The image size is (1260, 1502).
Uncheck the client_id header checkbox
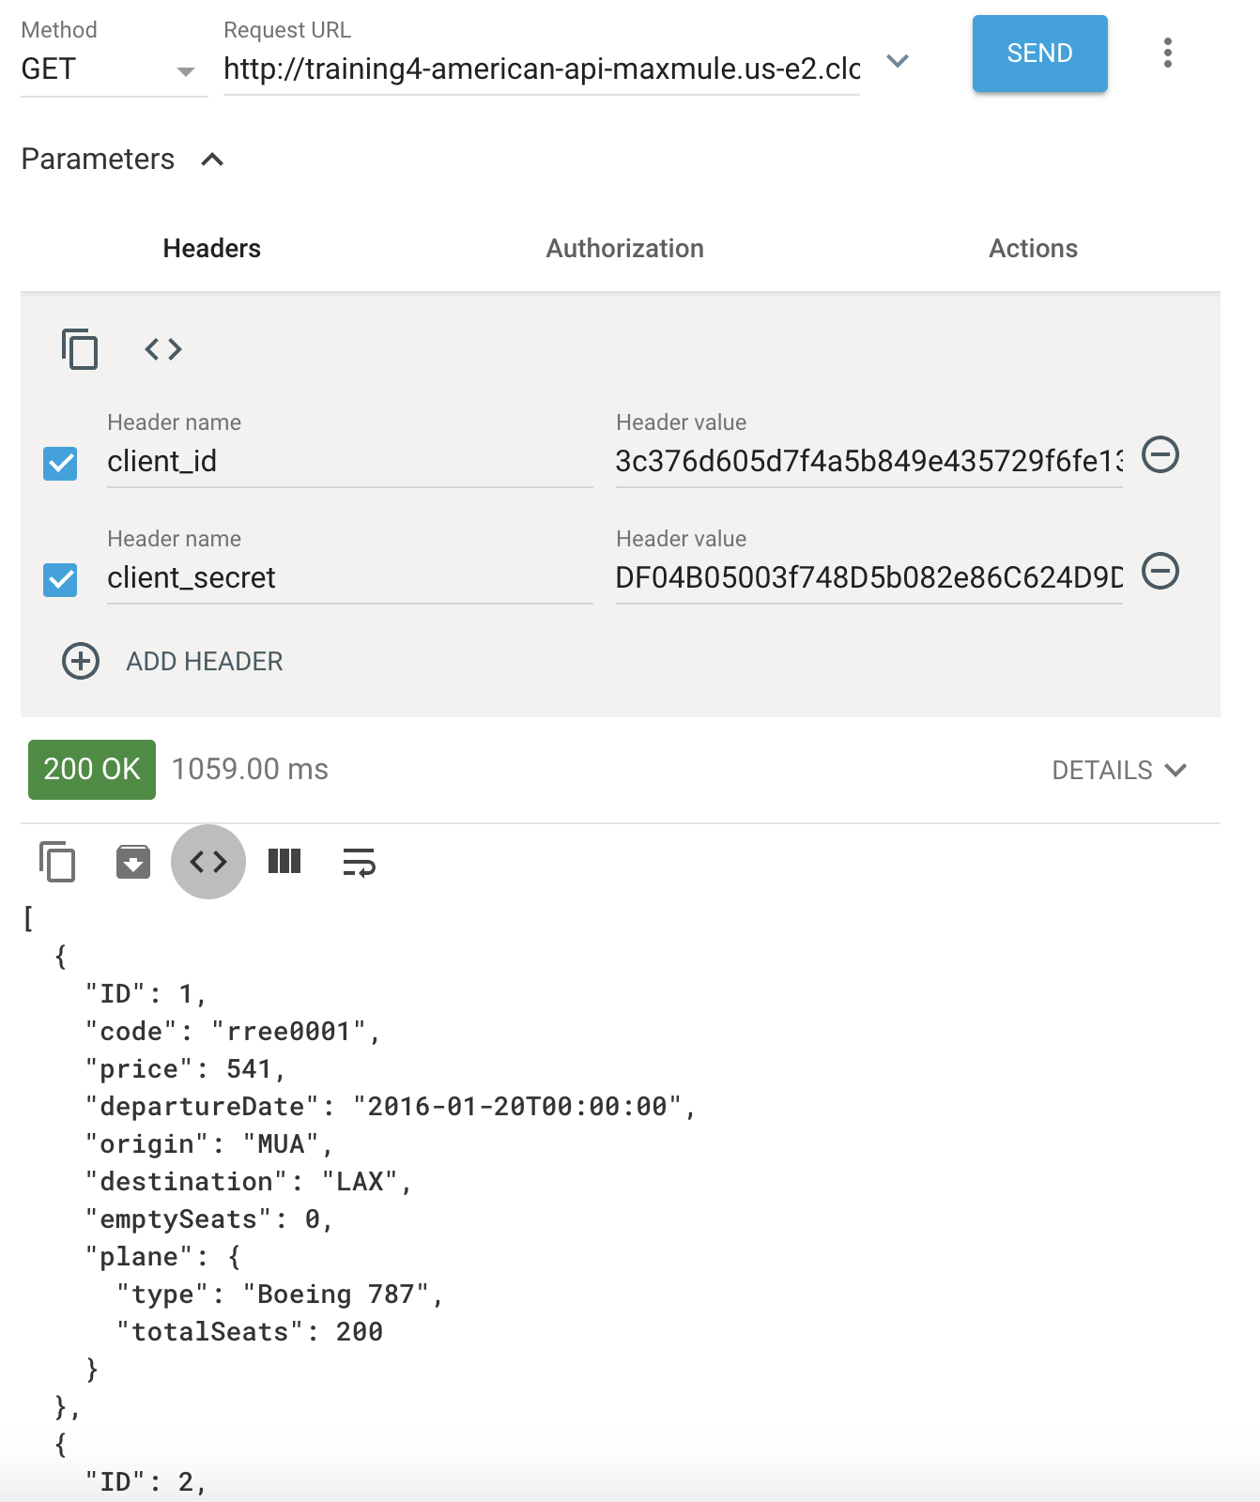[x=61, y=463]
